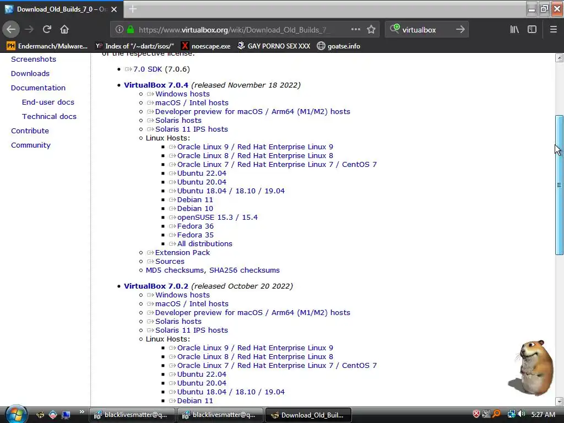Go back to the previous page

(11, 30)
